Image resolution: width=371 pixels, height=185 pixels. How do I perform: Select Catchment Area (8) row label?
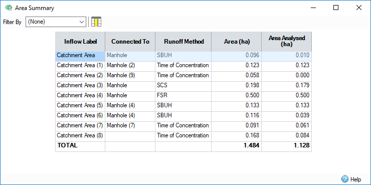80,135
